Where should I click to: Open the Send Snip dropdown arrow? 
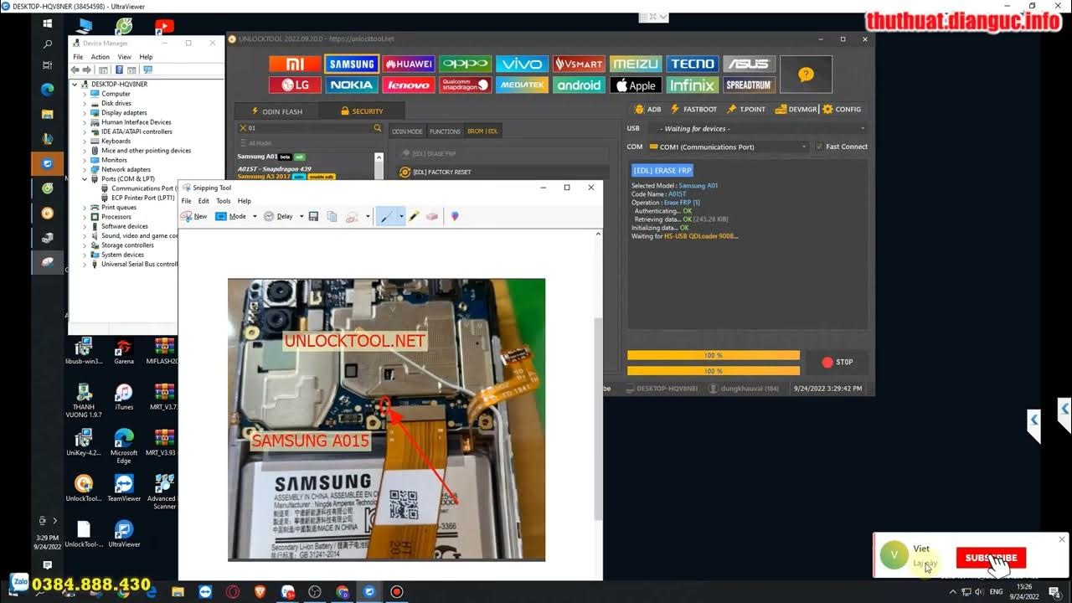pos(367,216)
